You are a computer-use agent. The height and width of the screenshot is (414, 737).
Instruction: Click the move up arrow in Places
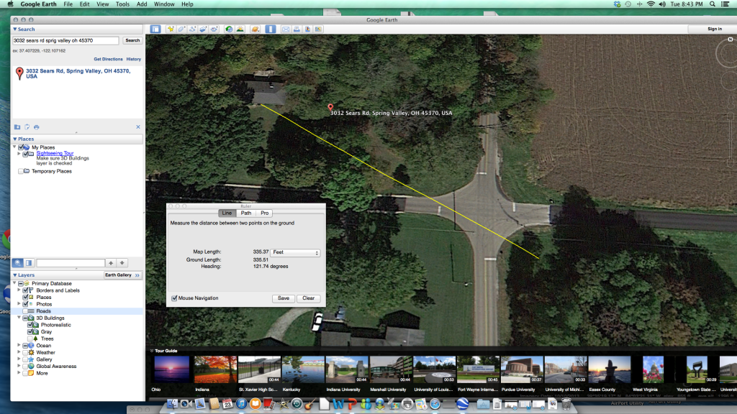[111, 263]
